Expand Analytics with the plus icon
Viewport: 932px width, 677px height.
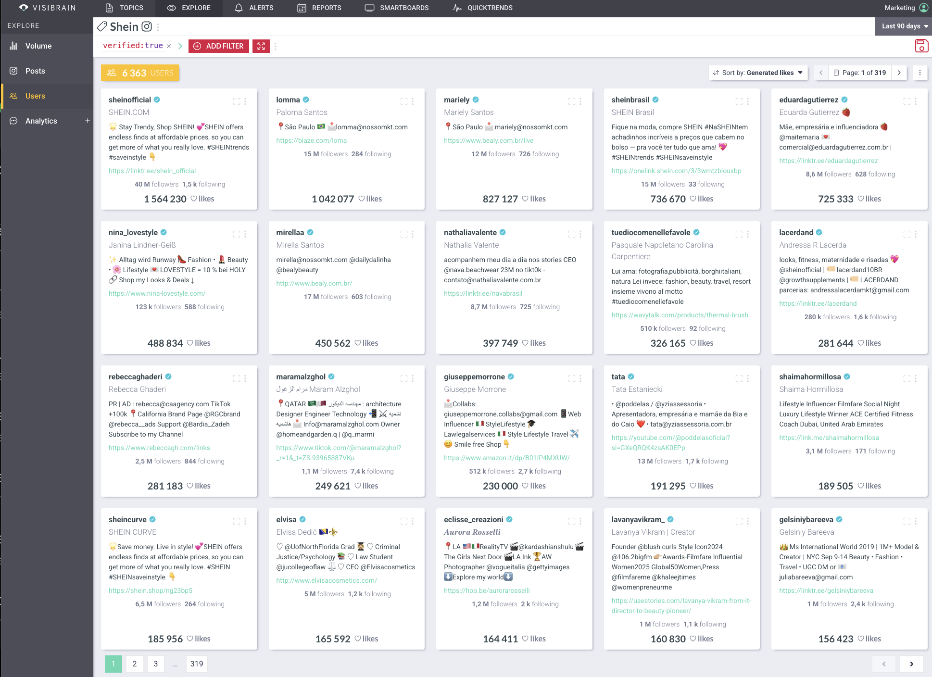coord(88,121)
